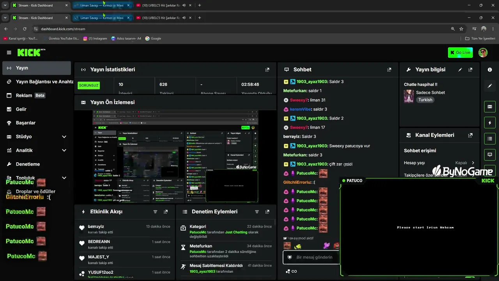Screen dimensions: 499x281
Task: Open the hamburger menu beside the Kick logo
Action: coord(9,53)
